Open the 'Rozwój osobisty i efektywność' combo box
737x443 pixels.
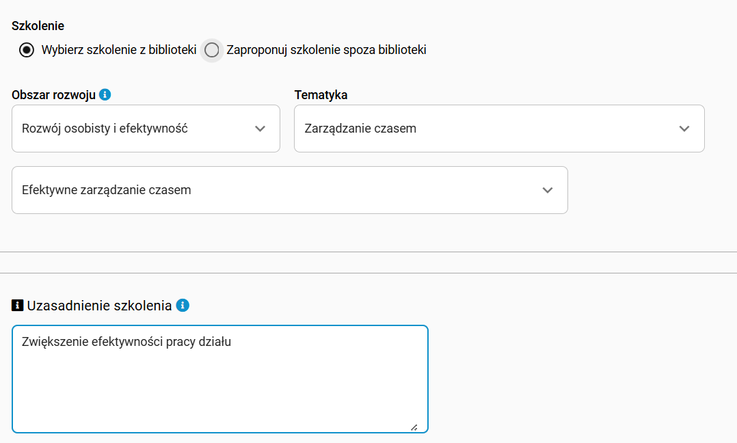(x=146, y=129)
